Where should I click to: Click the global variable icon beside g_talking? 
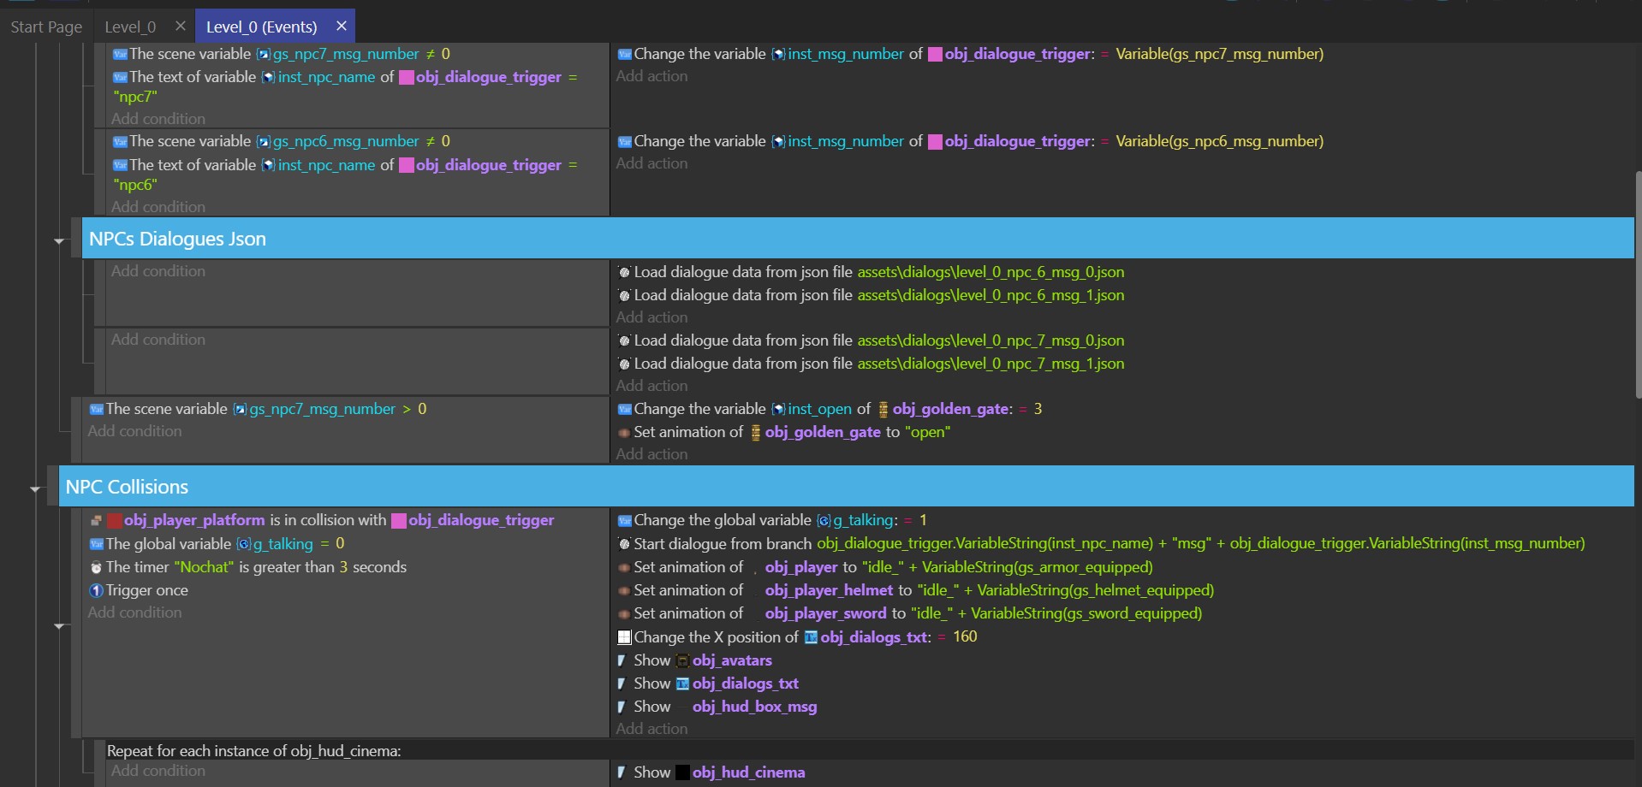pyautogui.click(x=242, y=544)
